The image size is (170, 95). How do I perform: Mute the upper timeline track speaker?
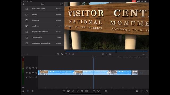click(x=36, y=68)
